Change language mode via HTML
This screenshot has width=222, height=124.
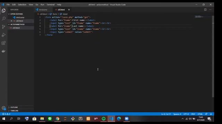pyautogui.click(x=200, y=114)
